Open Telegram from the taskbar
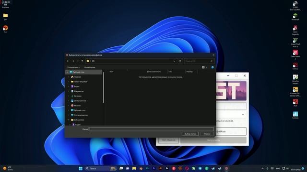The width and height of the screenshot is (307, 172). point(200,168)
